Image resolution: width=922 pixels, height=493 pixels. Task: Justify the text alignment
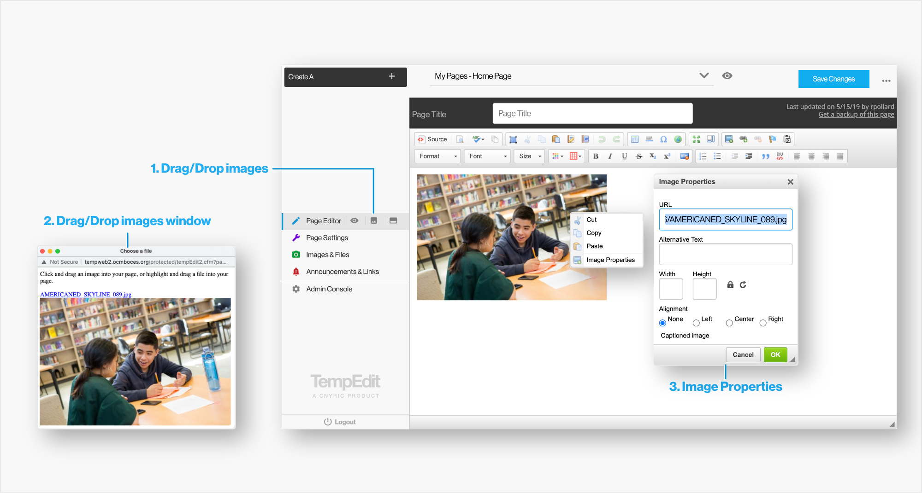840,156
